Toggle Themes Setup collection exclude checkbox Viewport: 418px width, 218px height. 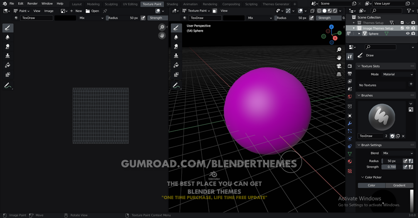[x=402, y=22]
